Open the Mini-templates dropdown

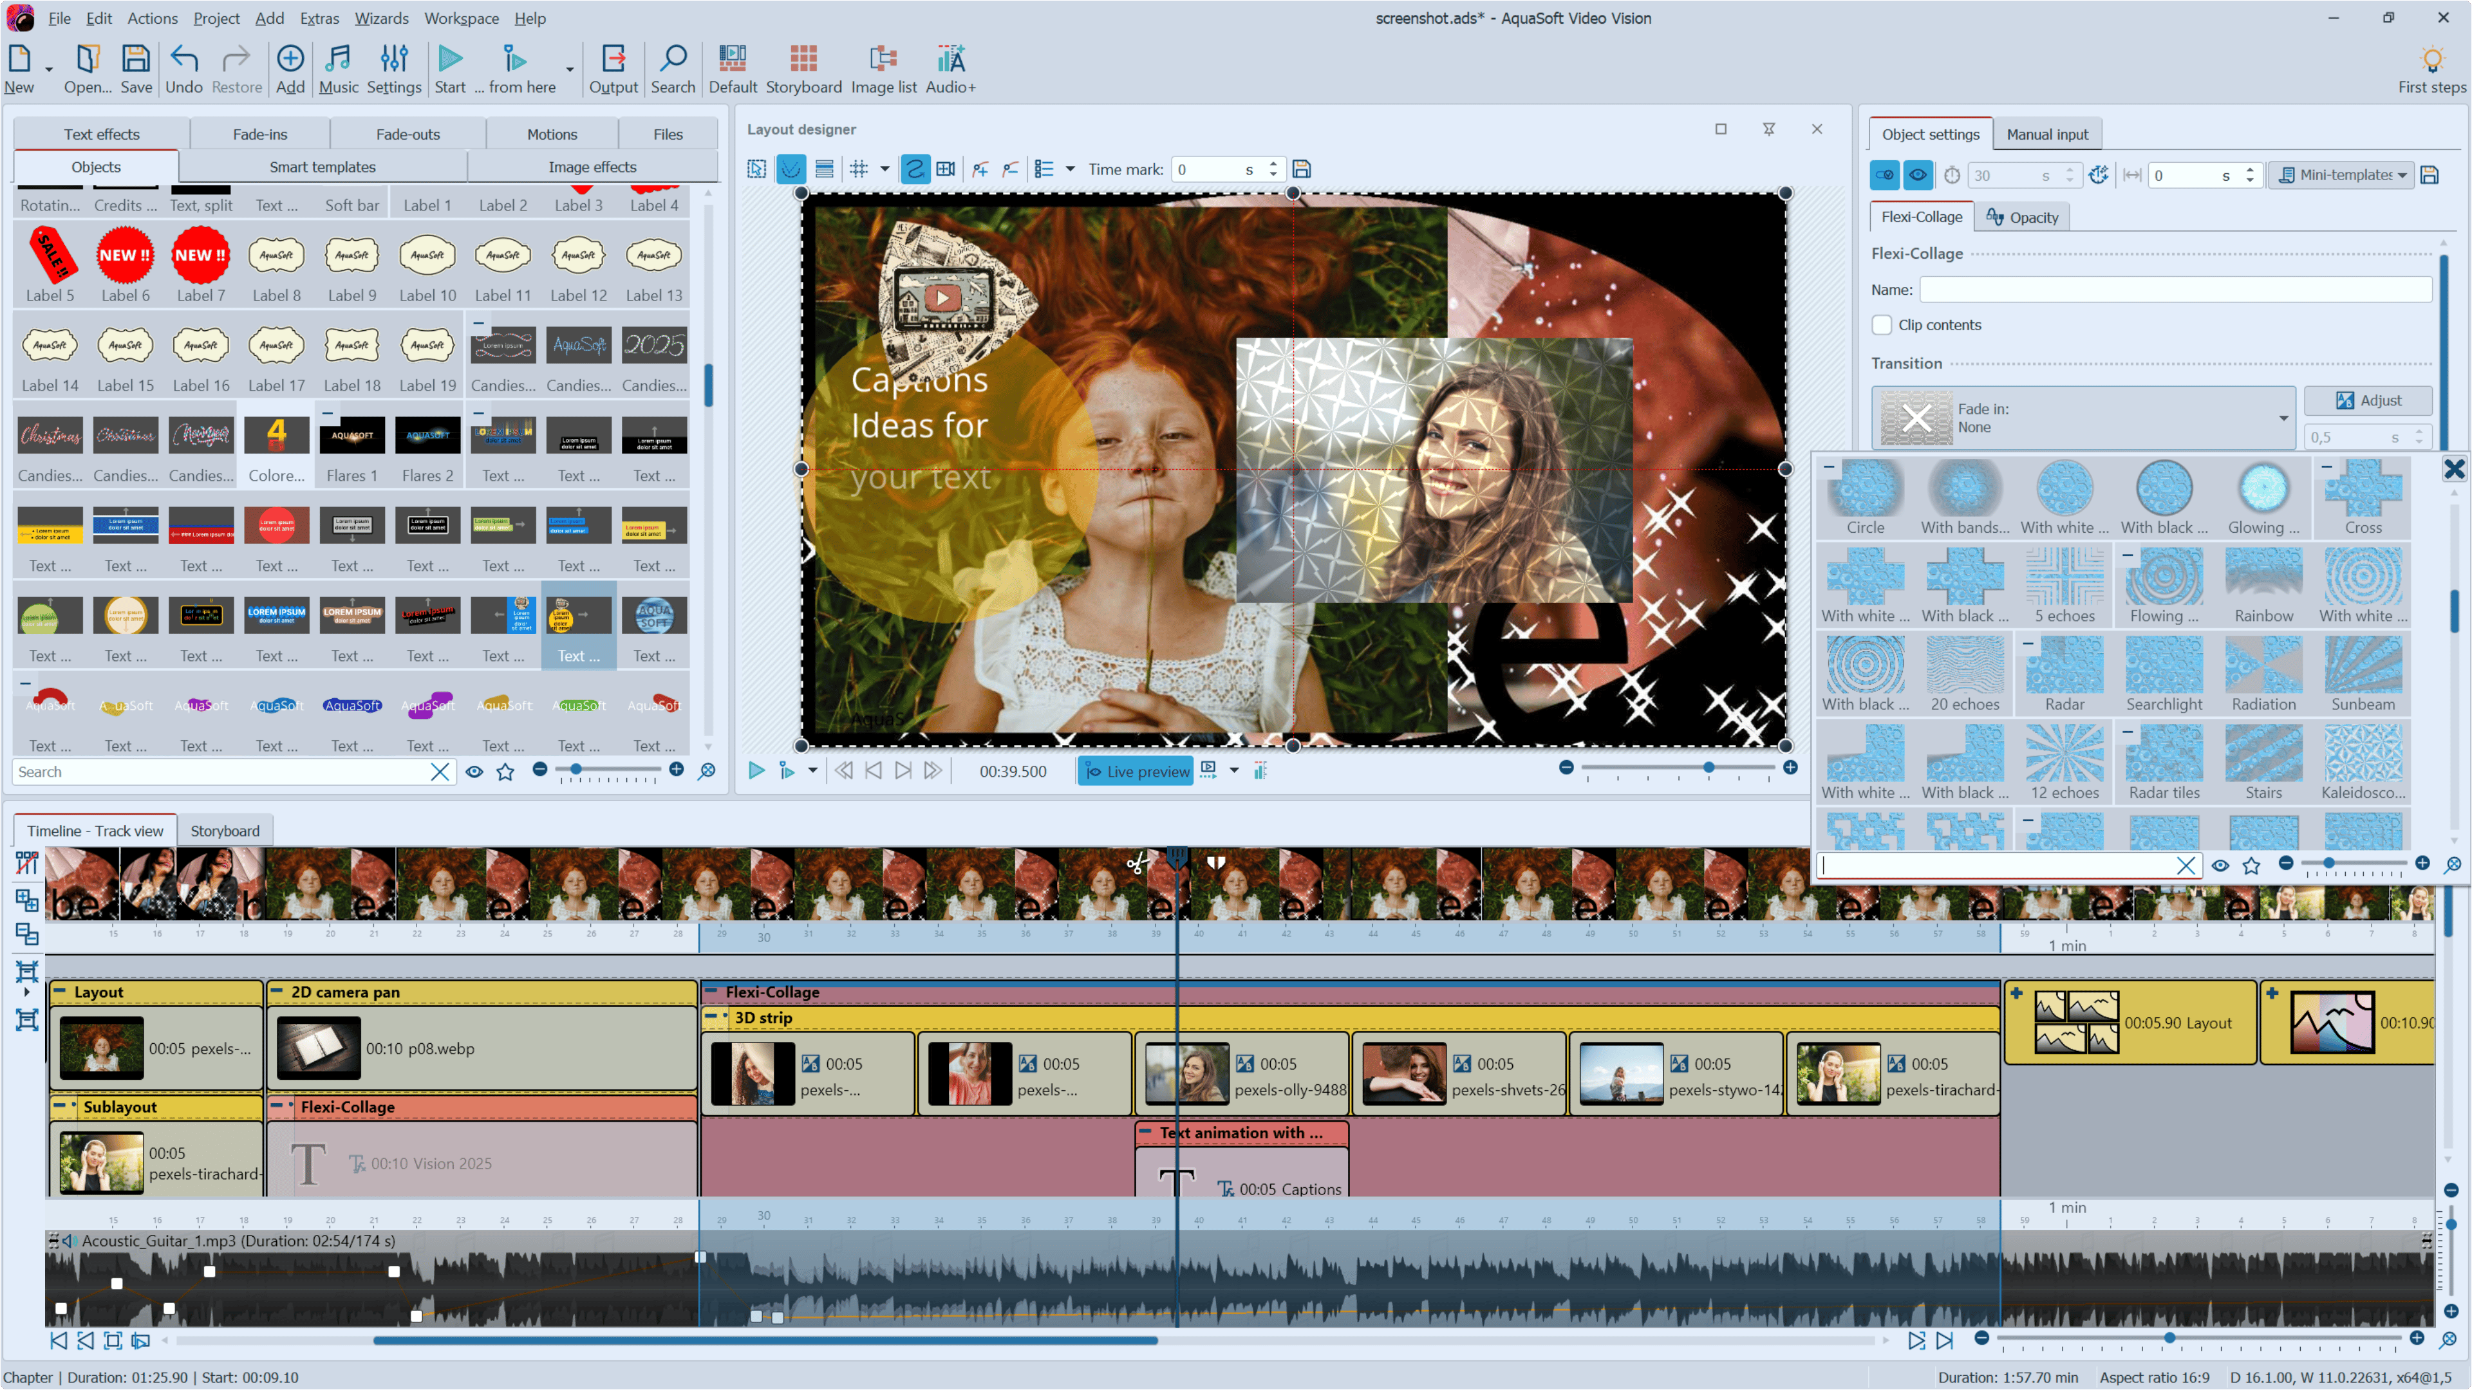[2343, 174]
